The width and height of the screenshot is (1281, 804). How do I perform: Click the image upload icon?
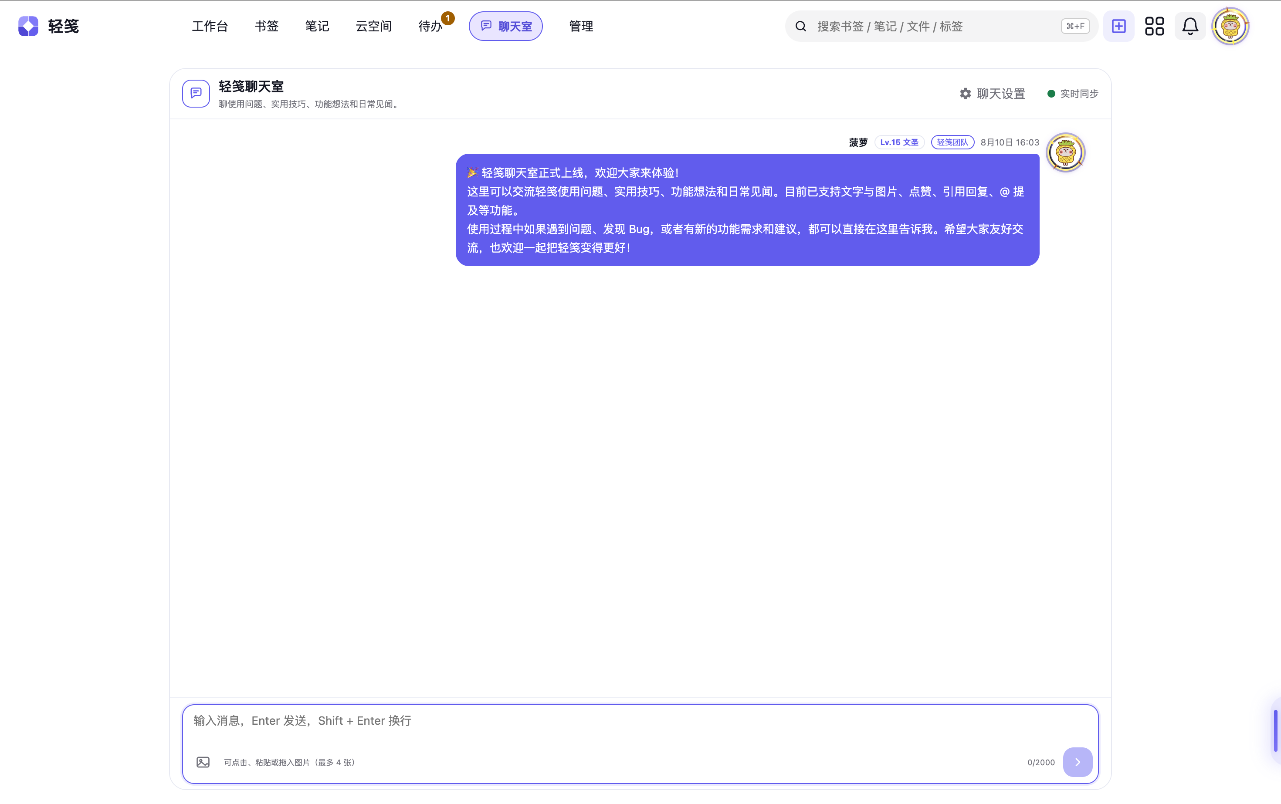click(x=203, y=762)
